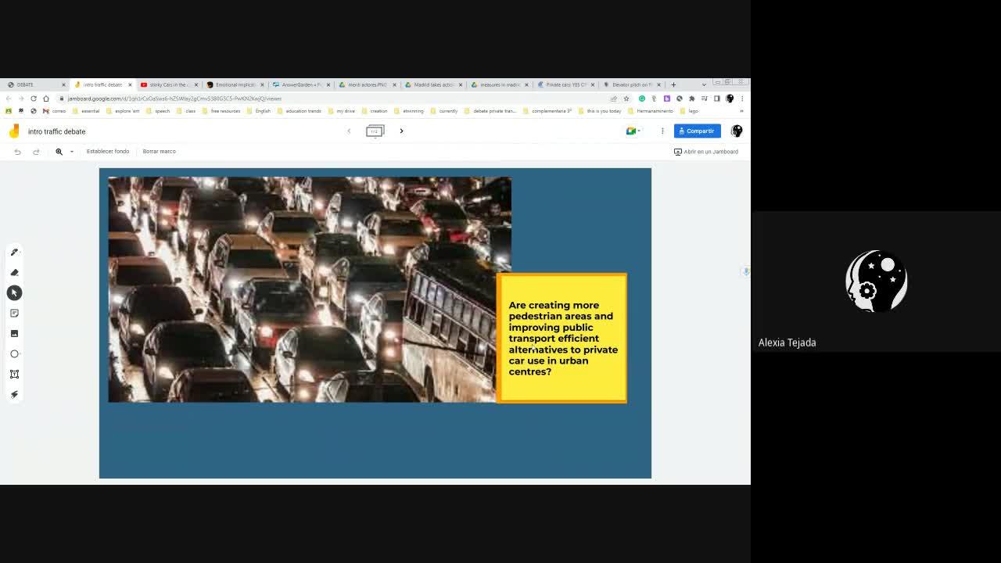Select the Text box tool

14,374
